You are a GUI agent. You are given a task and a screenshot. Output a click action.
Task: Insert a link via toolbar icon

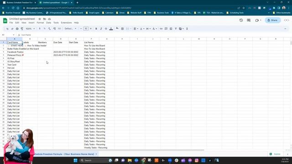(161, 29)
